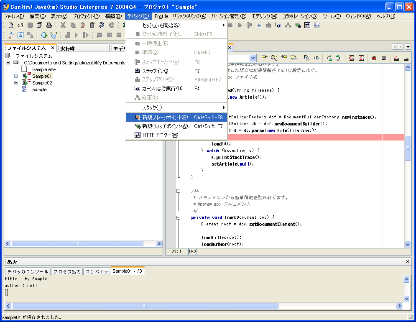The width and height of the screenshot is (416, 322).
Task: Collapse the load(Document doc) method fold
Action: point(178,217)
